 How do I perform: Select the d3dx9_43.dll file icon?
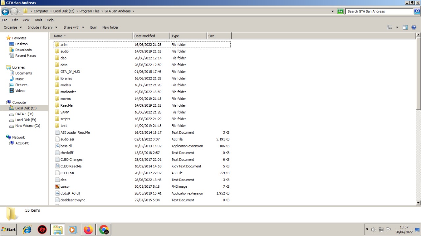pyautogui.click(x=57, y=193)
